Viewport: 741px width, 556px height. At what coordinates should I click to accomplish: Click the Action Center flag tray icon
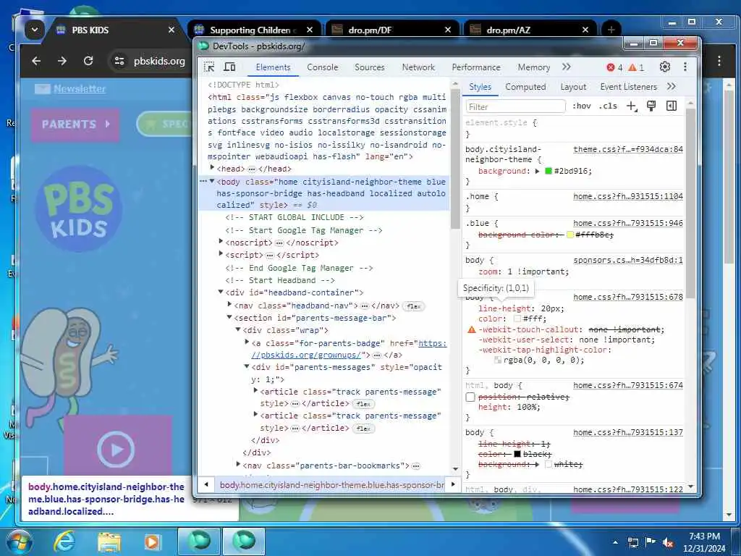click(x=651, y=542)
